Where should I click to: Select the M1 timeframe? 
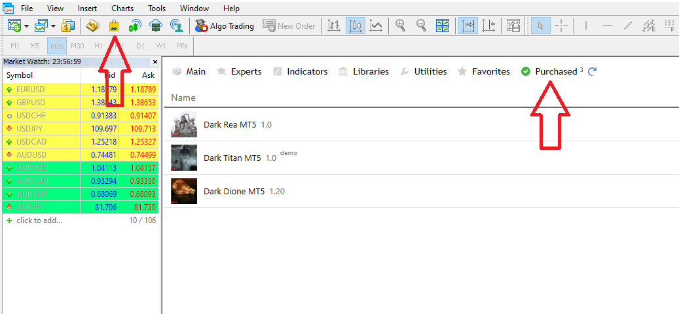15,46
